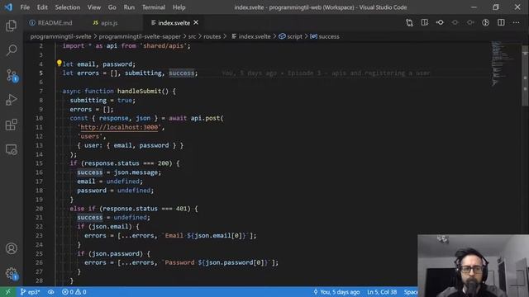This screenshot has height=297, width=529.
Task: Click 'response.status === 401' on line 20
Action: [145, 209]
